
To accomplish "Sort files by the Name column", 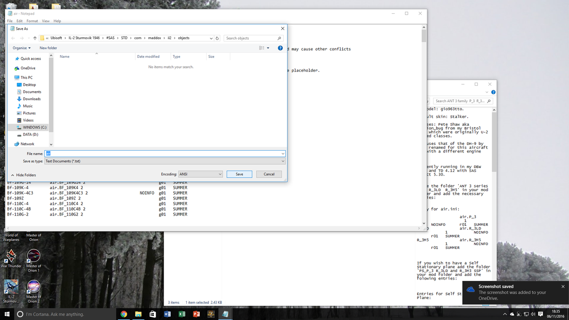I will point(96,56).
